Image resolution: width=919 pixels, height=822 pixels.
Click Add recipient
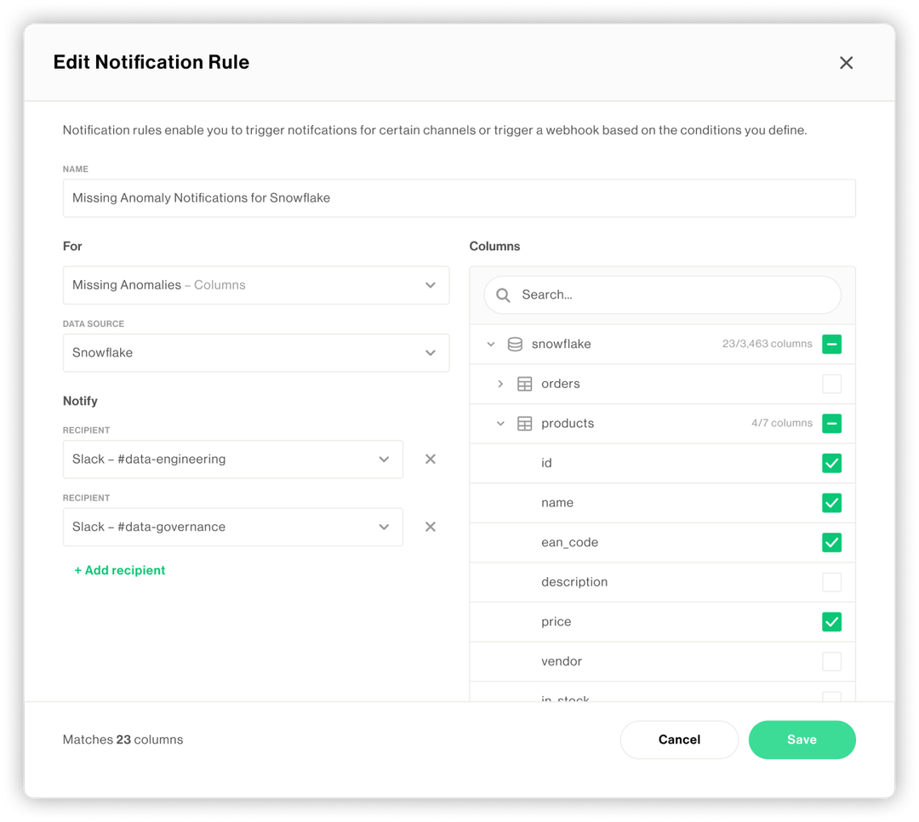coord(120,570)
